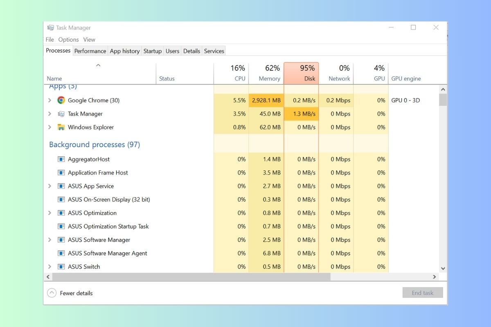Screen dimensions: 491x327
Task: Sort processes by Disk column
Action: 301,74
